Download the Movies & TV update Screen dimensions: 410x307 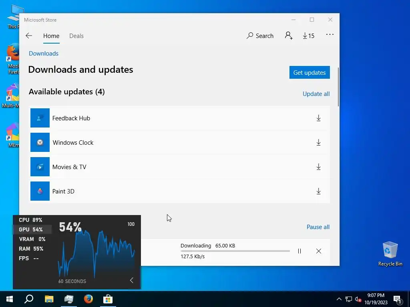click(318, 167)
